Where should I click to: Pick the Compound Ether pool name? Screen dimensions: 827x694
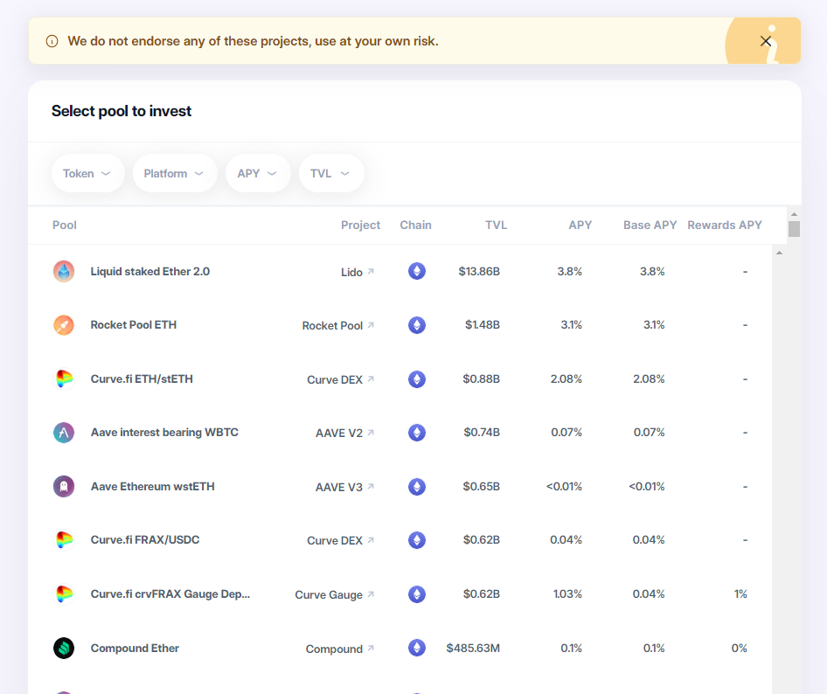(135, 649)
